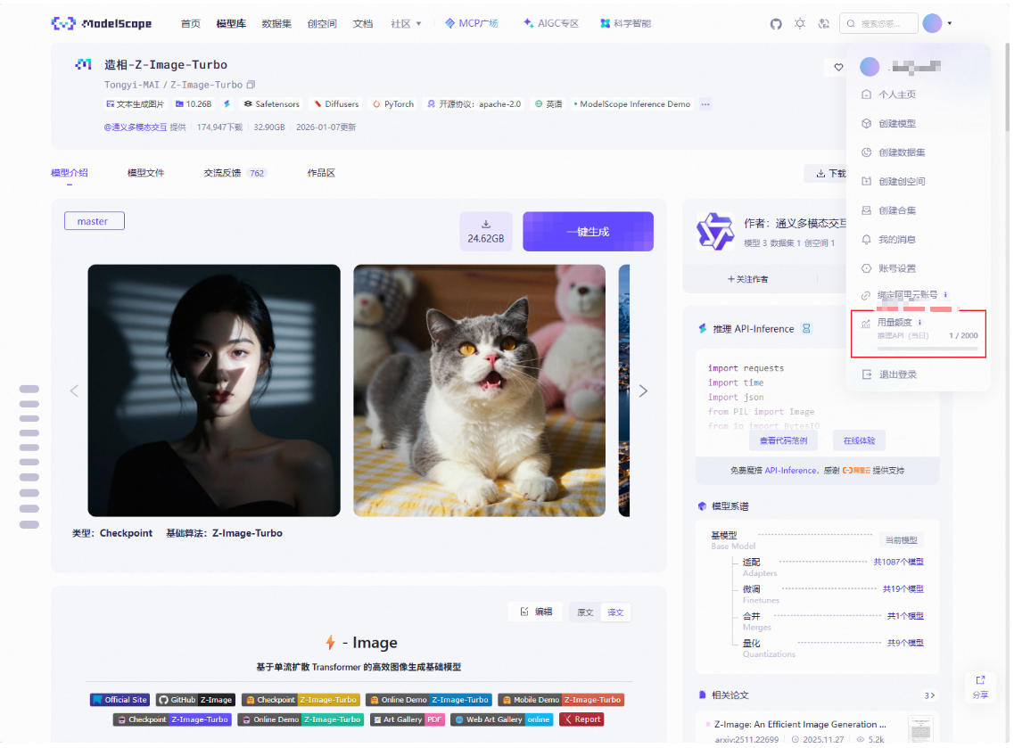Click the theme switch sun icon
1014x748 pixels.
click(x=800, y=24)
